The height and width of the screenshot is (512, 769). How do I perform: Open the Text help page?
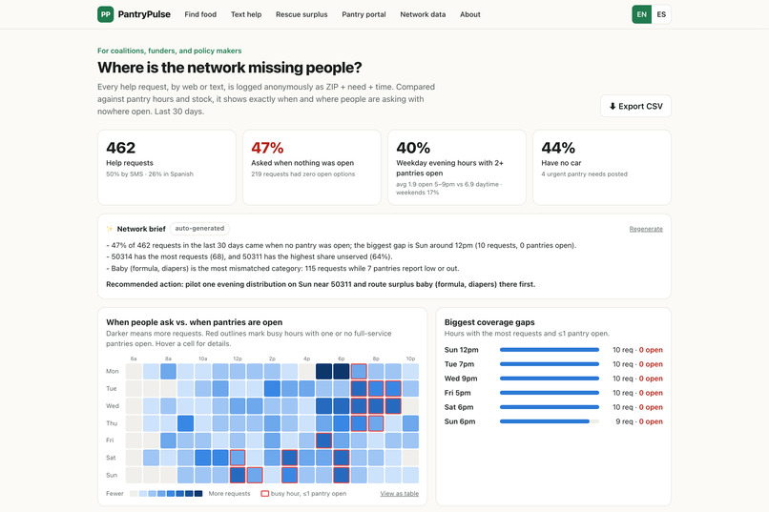click(246, 14)
